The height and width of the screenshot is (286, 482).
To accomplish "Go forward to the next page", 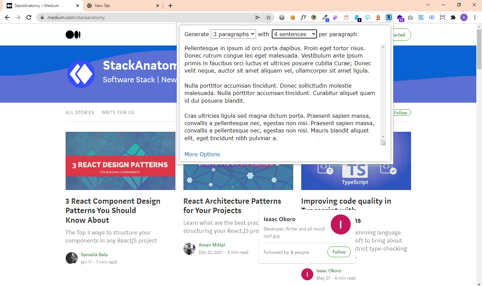I will point(18,17).
